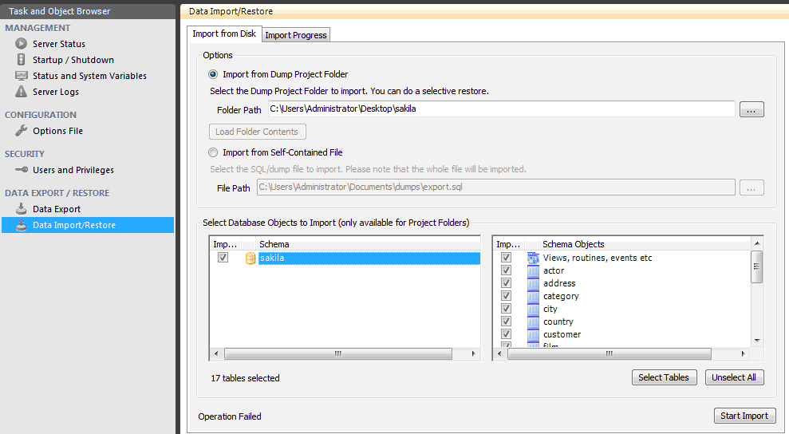This screenshot has height=434, width=789.
Task: Click the Startup / Shutdown power icon
Action: click(x=21, y=60)
